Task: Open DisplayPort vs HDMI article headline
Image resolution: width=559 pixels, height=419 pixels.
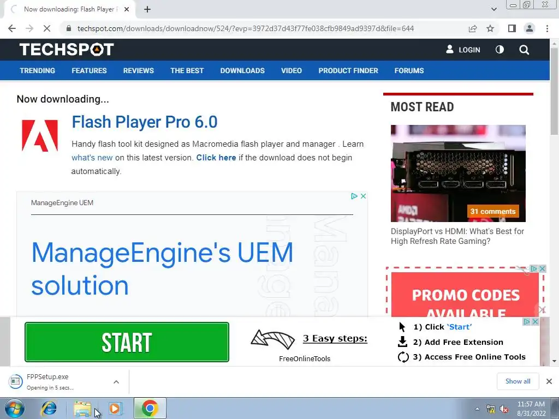Action: [457, 236]
